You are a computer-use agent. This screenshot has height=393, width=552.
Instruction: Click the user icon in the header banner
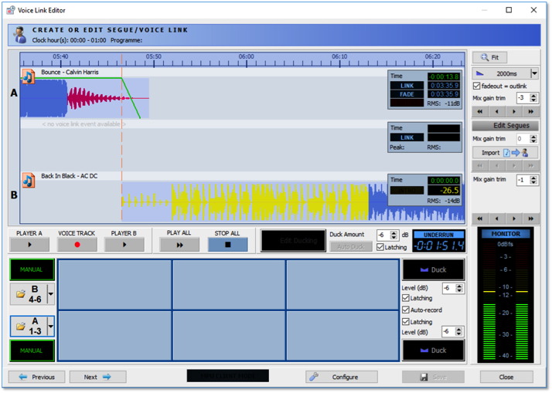20,35
